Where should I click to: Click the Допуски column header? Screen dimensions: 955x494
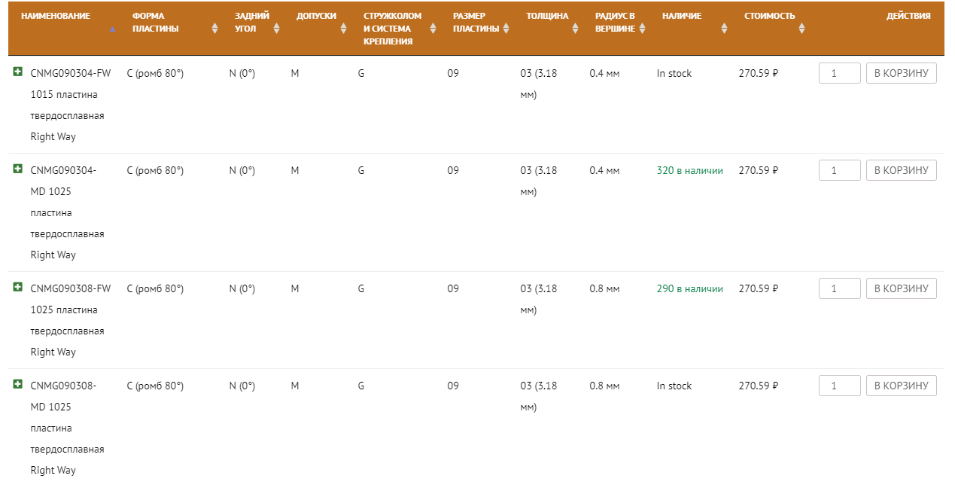click(316, 16)
